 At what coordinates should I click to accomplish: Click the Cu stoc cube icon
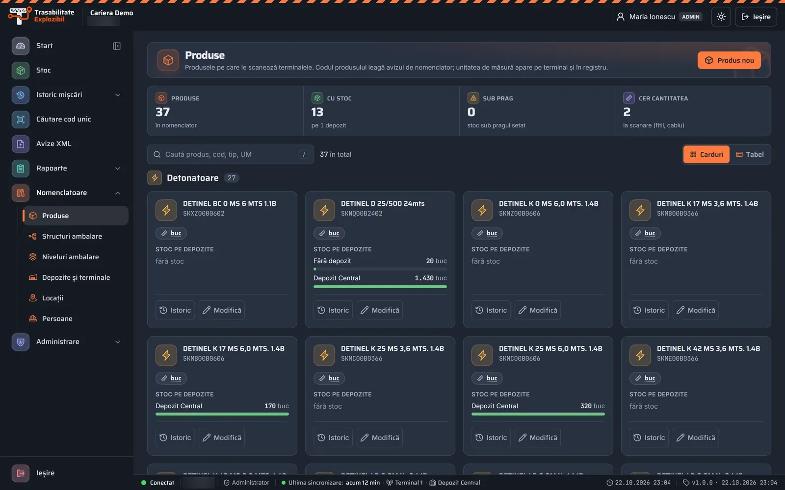pos(317,98)
